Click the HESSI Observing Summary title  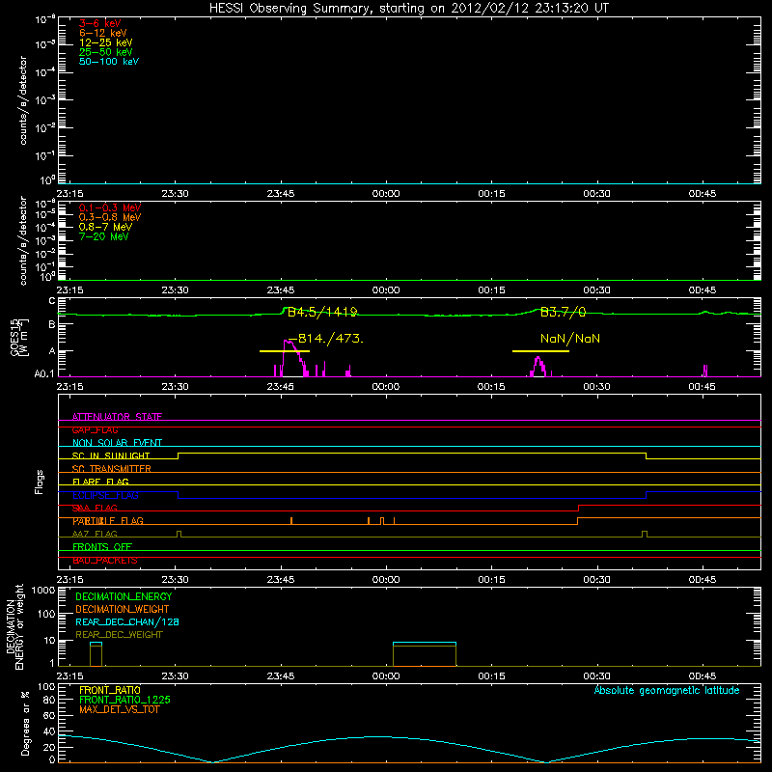coord(409,8)
